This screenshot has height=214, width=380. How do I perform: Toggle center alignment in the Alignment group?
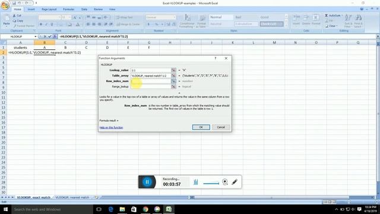94,24
